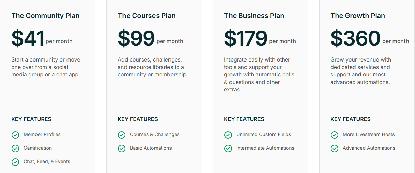Viewport: 415px width, 173px height.
Task: Click Key Features label in Business Plan card
Action: pyautogui.click(x=244, y=119)
